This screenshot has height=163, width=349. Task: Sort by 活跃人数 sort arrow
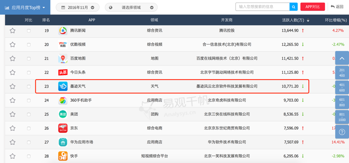(308, 20)
